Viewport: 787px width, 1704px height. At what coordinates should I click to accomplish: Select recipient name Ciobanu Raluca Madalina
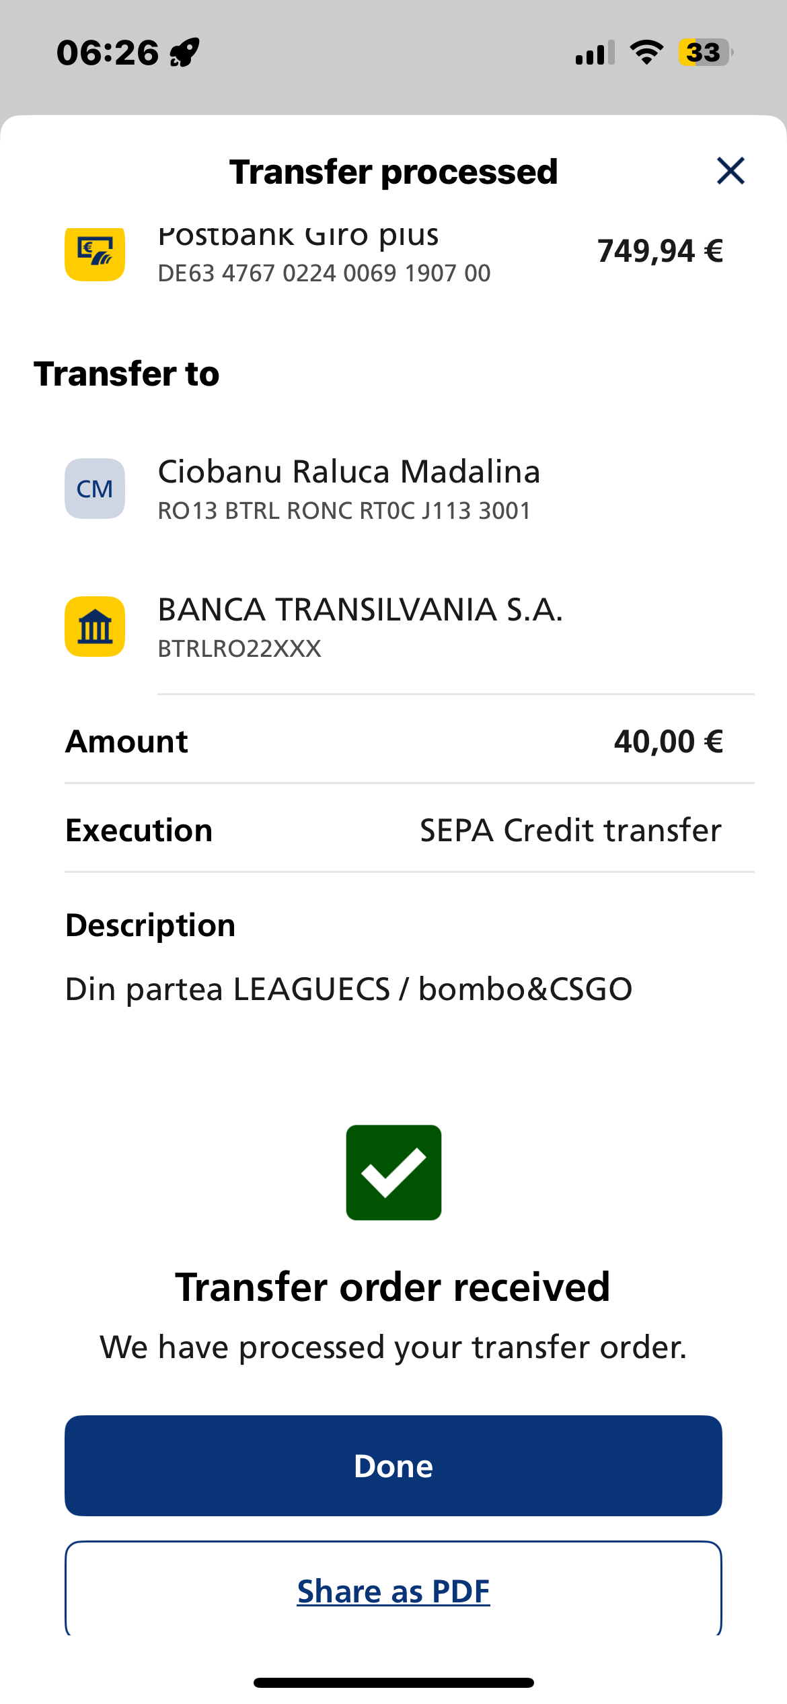click(x=349, y=471)
